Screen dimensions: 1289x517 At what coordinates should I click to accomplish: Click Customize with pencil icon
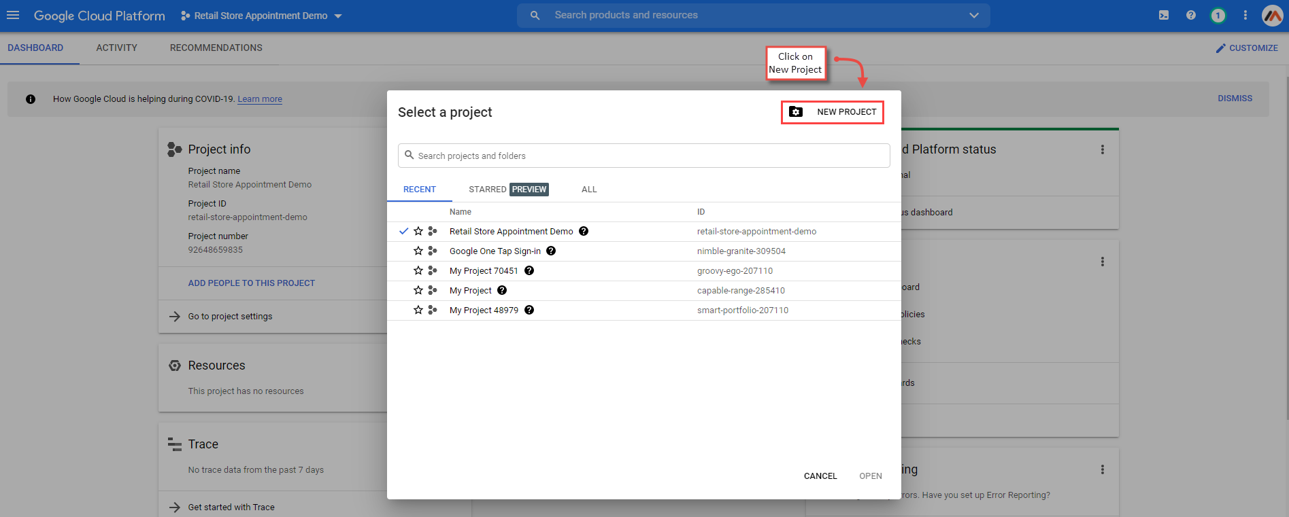point(1247,48)
